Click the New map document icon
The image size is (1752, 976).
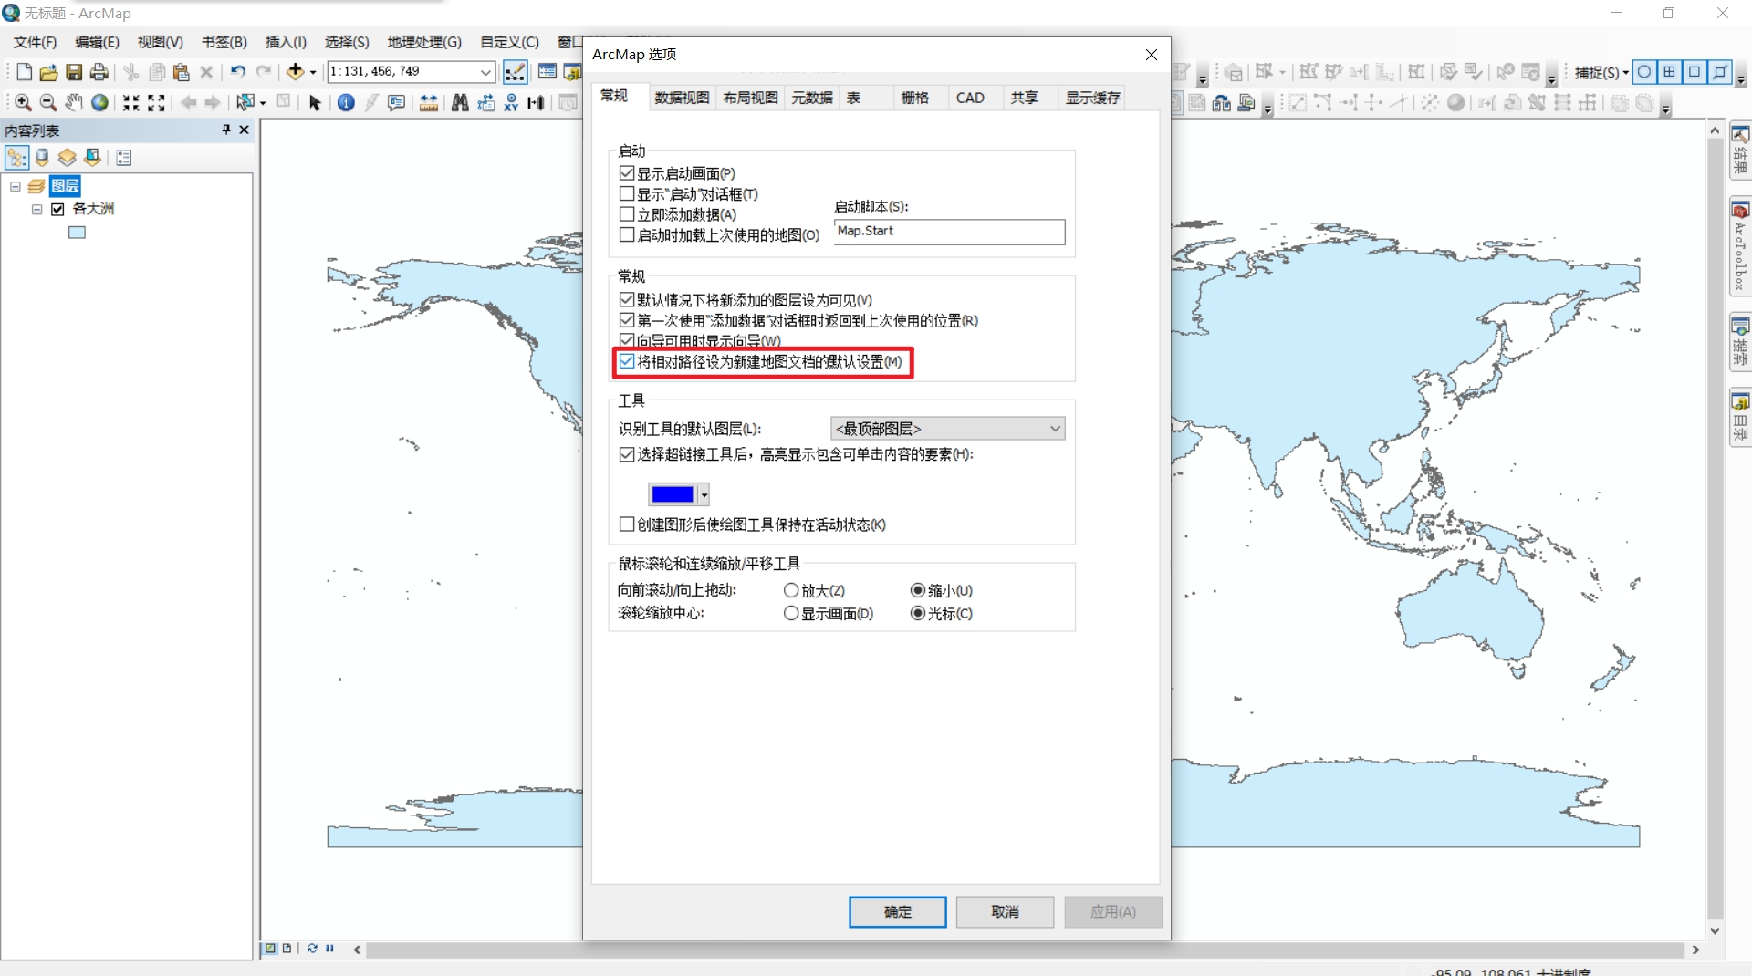click(25, 72)
